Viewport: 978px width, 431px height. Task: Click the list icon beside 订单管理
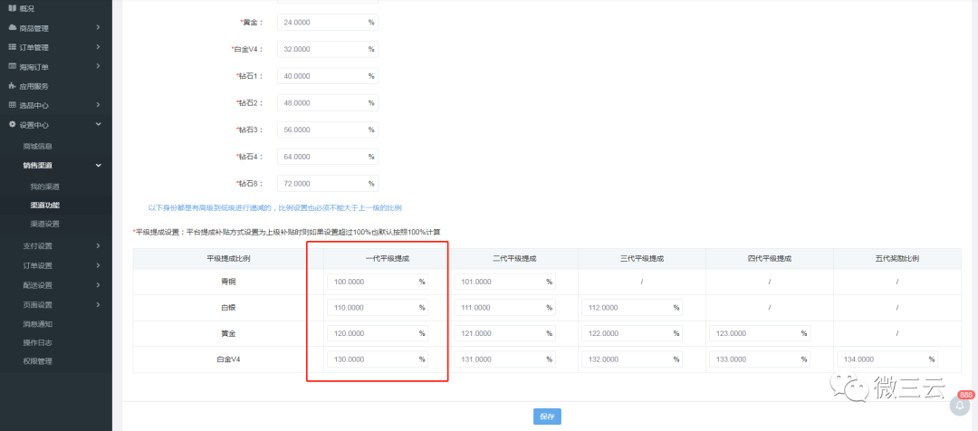(x=12, y=47)
